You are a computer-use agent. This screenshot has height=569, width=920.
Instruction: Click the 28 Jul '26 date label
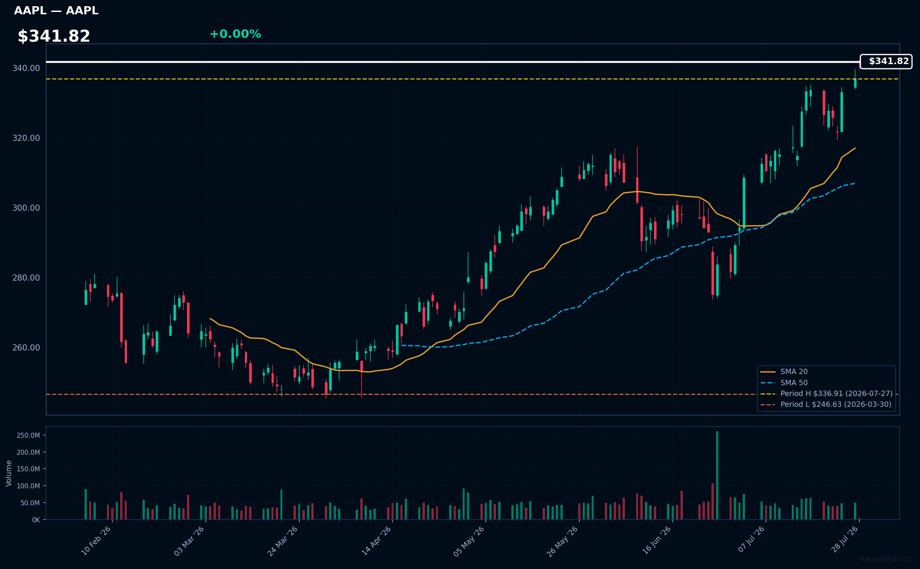click(x=845, y=539)
